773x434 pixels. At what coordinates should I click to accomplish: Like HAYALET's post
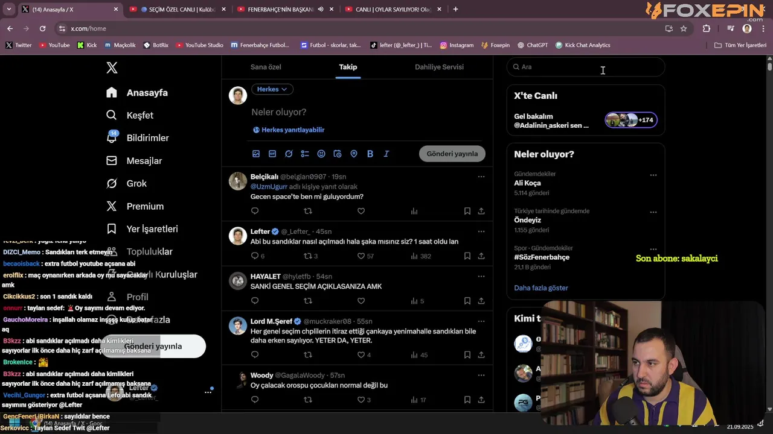tap(361, 301)
